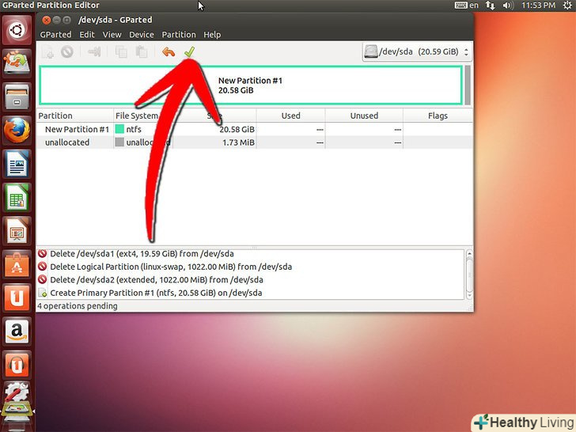Image resolution: width=576 pixels, height=432 pixels.
Task: Select New Partition #1 graphical block
Action: tap(251, 85)
